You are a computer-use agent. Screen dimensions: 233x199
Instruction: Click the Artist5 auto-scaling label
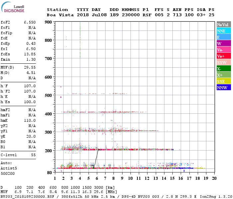[x=9, y=168]
